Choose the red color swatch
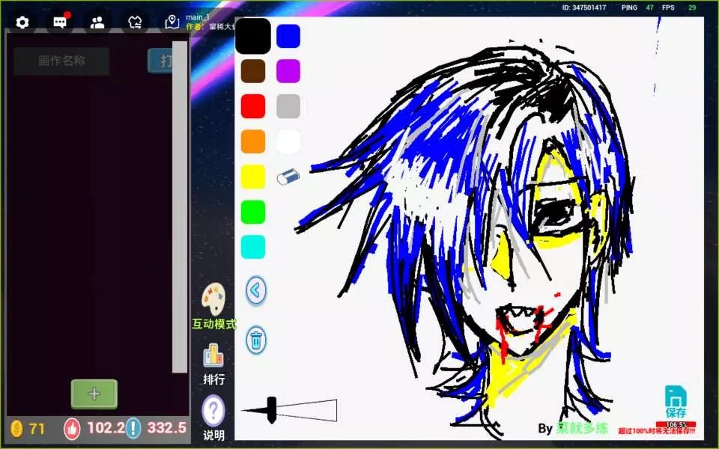 pyautogui.click(x=253, y=106)
